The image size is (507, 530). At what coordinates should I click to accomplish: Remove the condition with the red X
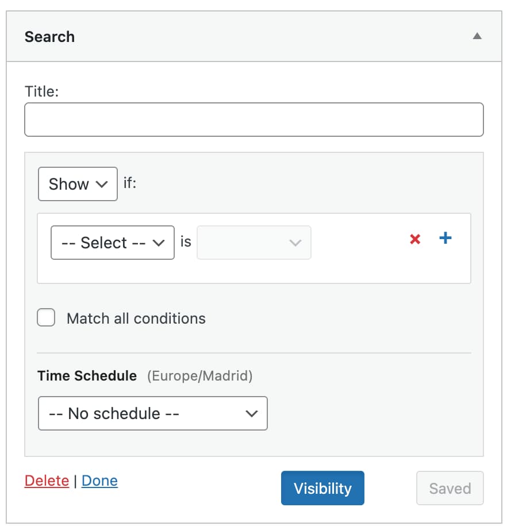click(x=415, y=239)
